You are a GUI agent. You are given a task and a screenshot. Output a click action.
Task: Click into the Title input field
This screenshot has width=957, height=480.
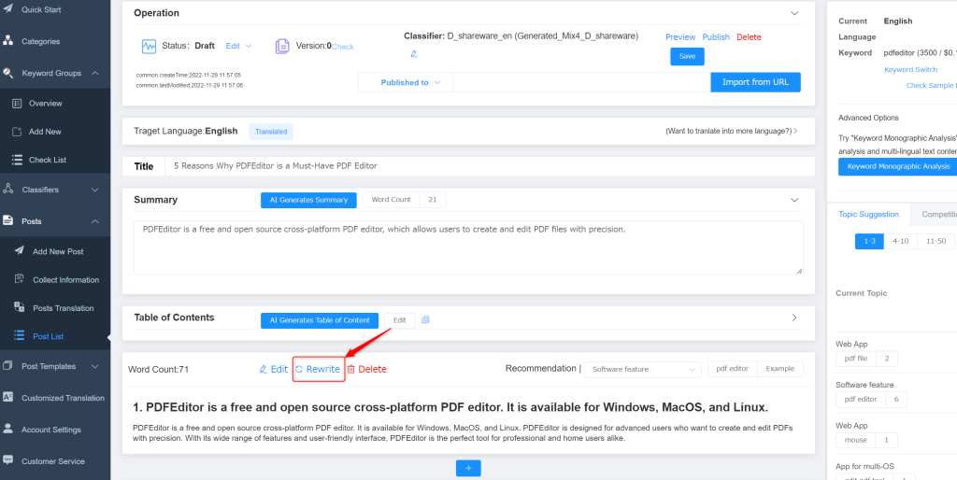coord(490,166)
